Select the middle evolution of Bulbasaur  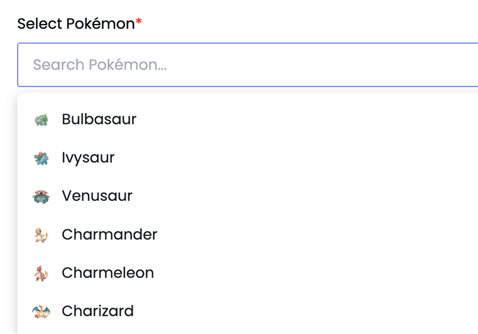tap(88, 158)
